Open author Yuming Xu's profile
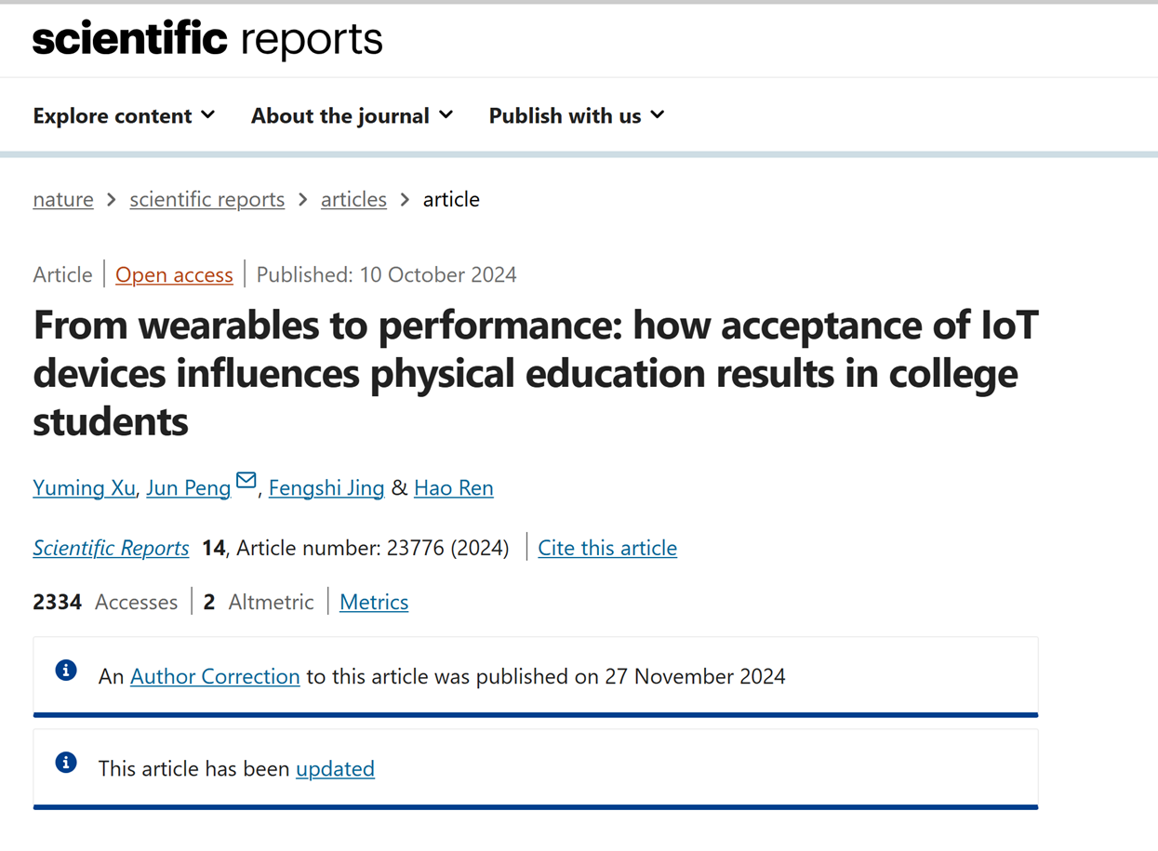This screenshot has width=1158, height=851. click(84, 487)
